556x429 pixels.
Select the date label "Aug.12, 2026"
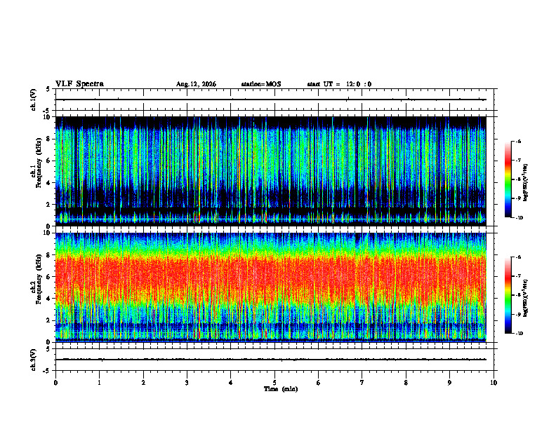tap(196, 84)
